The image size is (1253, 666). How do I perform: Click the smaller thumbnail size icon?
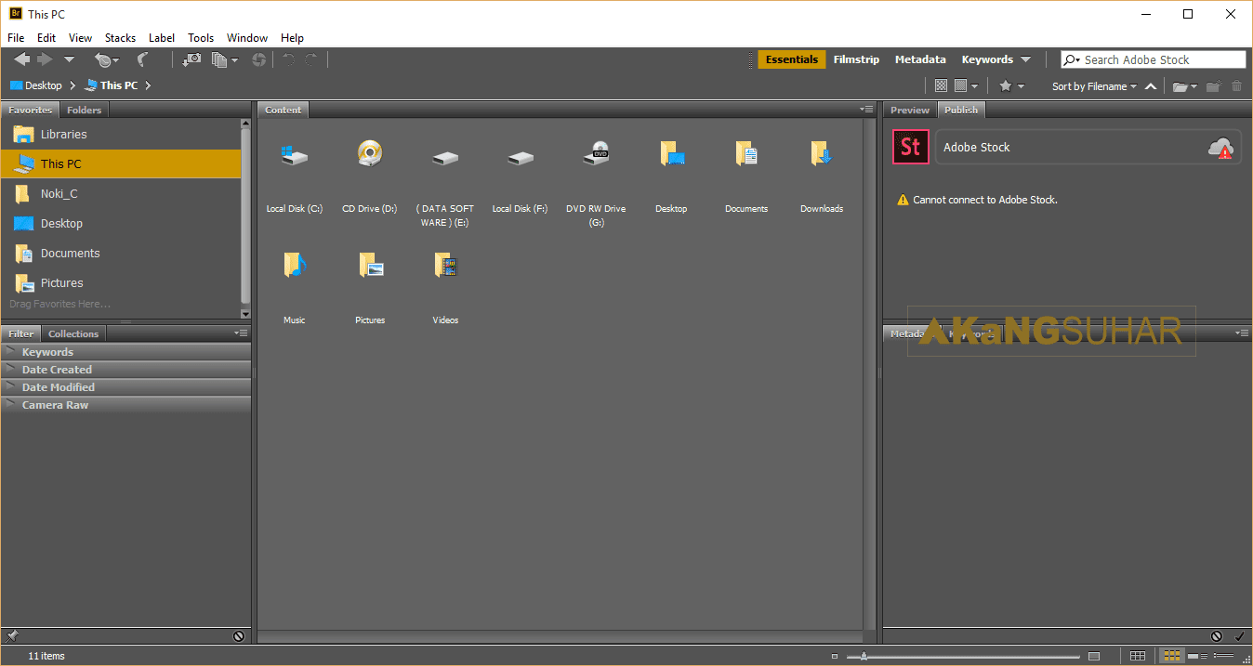tap(835, 656)
